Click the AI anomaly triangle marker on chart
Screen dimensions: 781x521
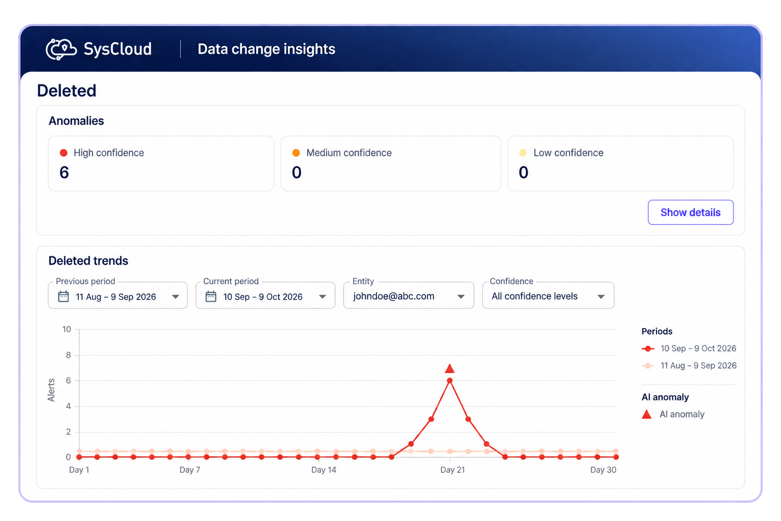pyautogui.click(x=449, y=368)
